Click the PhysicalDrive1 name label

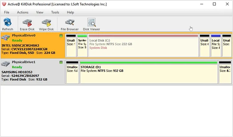24,62
